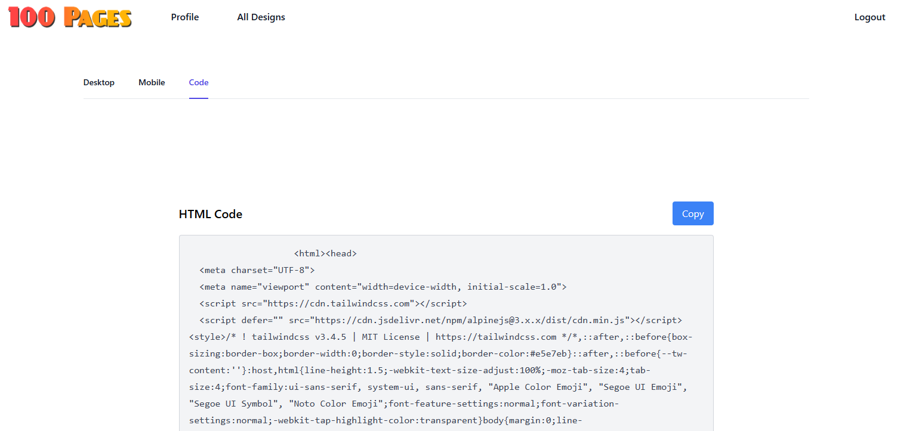The image size is (919, 431).
Task: Click the line starting sizing:border-box
Action: click(x=438, y=354)
